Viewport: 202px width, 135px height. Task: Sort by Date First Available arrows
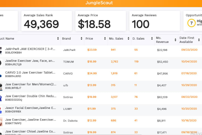[199, 40]
